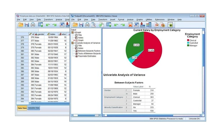Recall recent dialogs in Viewer toolbar
Viewport: 217px width, 138px height.
109,25
